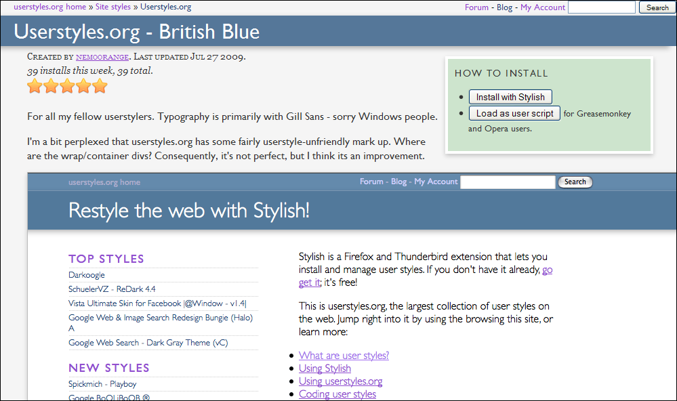This screenshot has height=401, width=677.
Task: Open the Spickmich - Playboy style
Action: pos(102,384)
